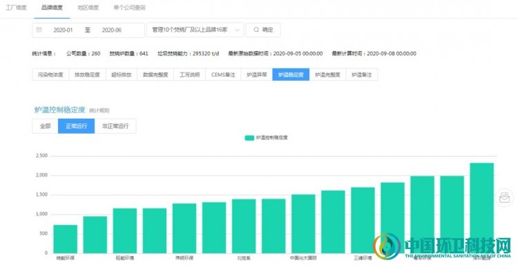This screenshot has height=267, width=518.
Task: Select the 炉温完整度 tab
Action: tap(327, 75)
